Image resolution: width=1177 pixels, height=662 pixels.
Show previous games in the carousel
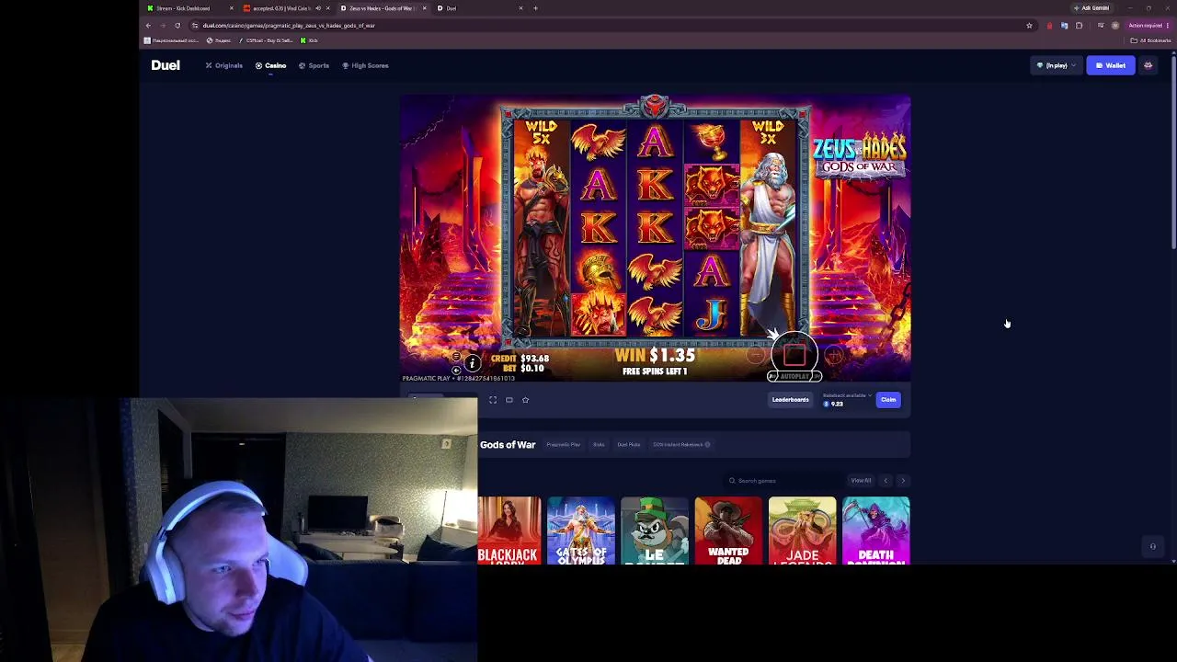[886, 481]
